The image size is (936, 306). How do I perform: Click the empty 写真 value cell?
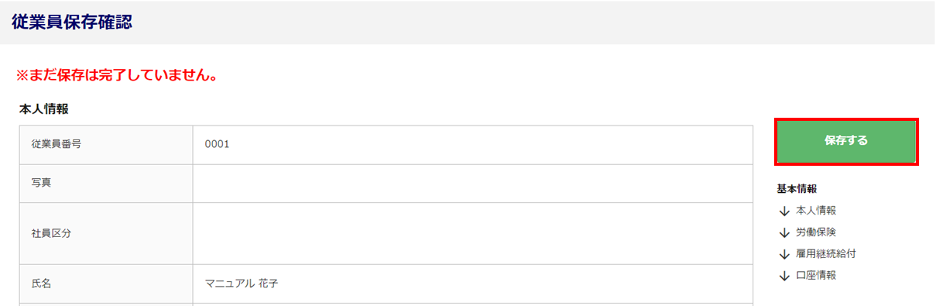pos(472,184)
